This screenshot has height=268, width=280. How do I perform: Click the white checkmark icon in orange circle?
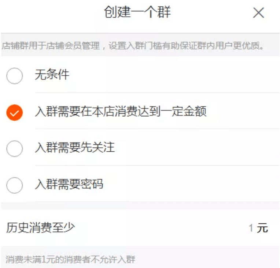(x=15, y=113)
